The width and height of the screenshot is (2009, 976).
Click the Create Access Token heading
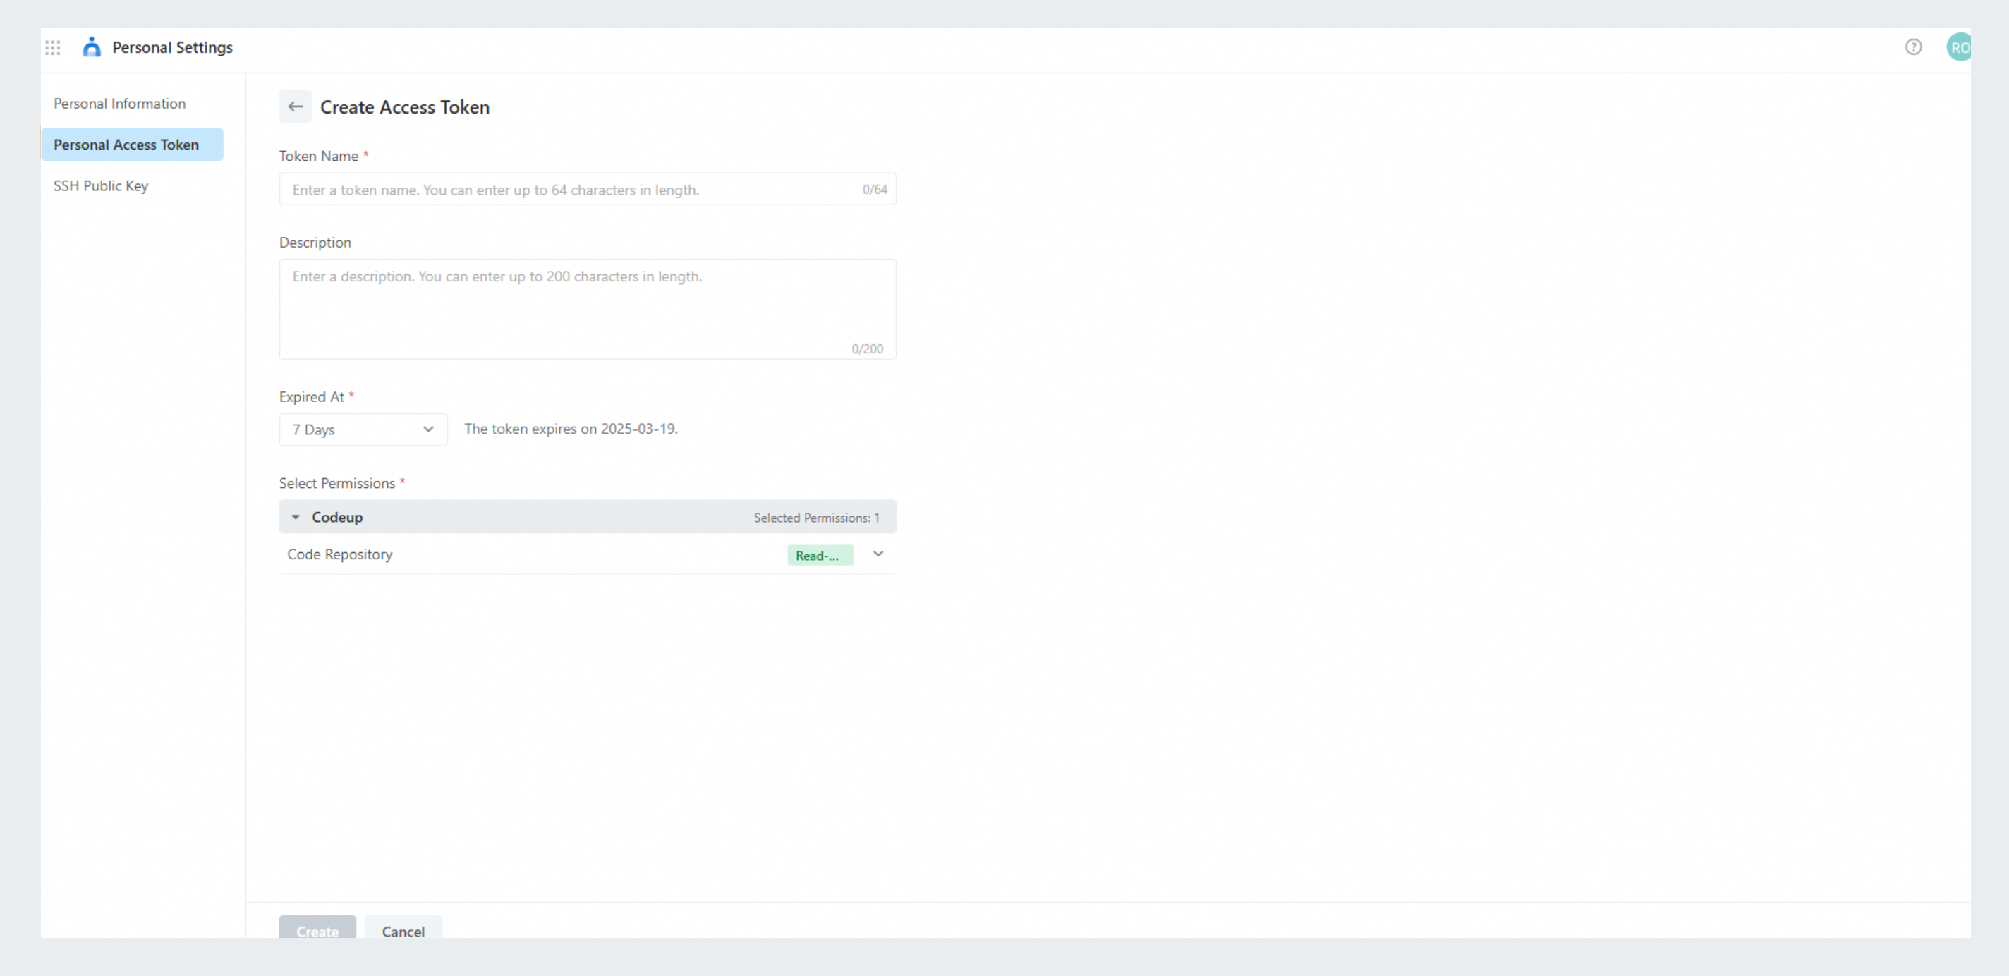coord(405,108)
